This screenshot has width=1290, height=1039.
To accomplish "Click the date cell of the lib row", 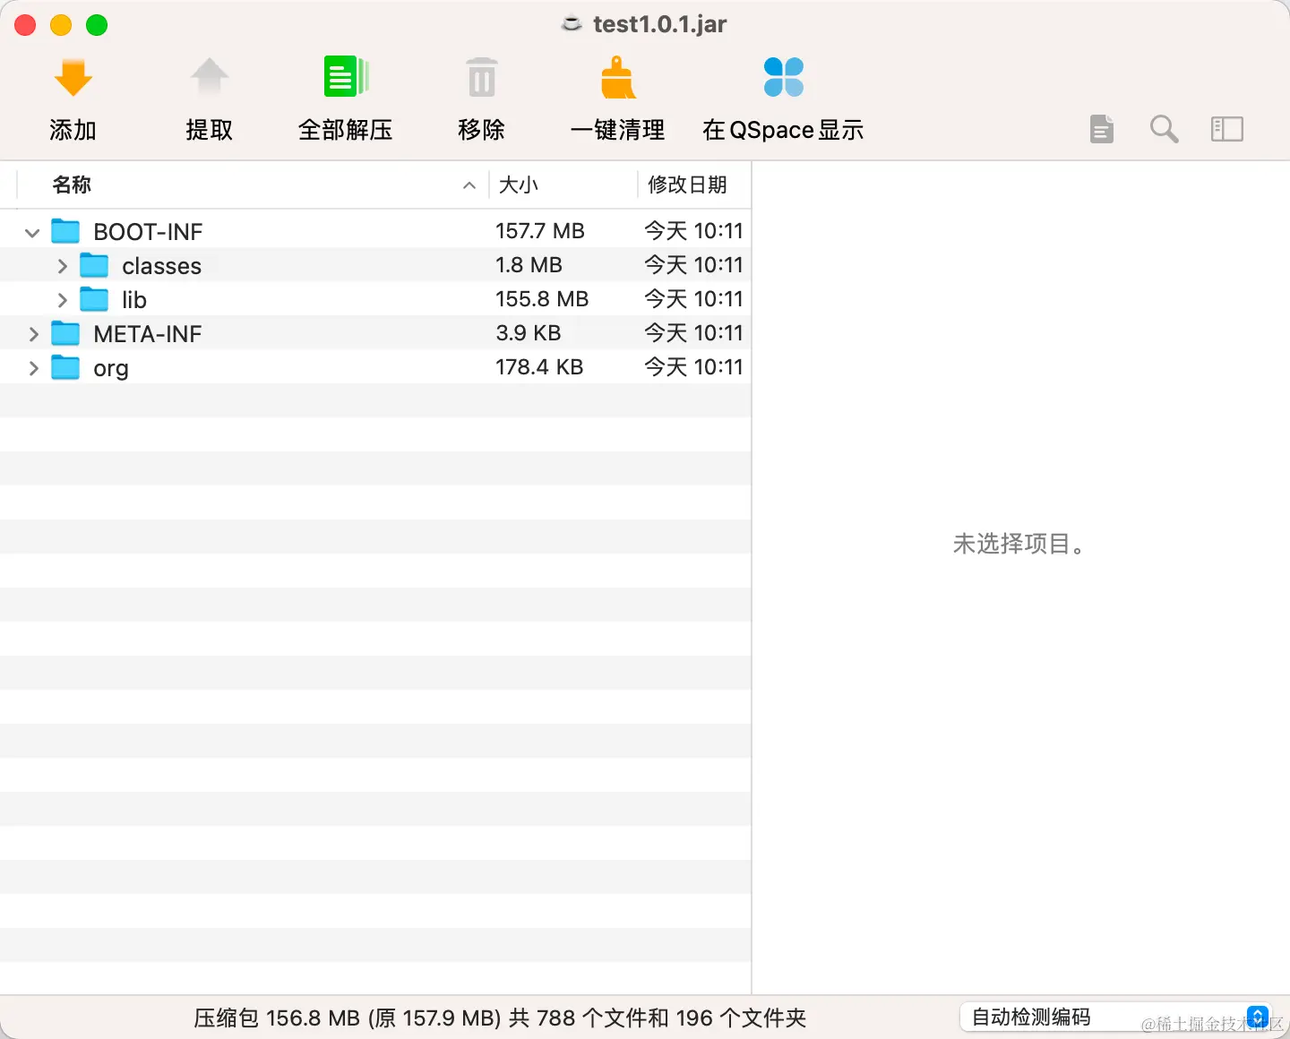I will [x=694, y=299].
